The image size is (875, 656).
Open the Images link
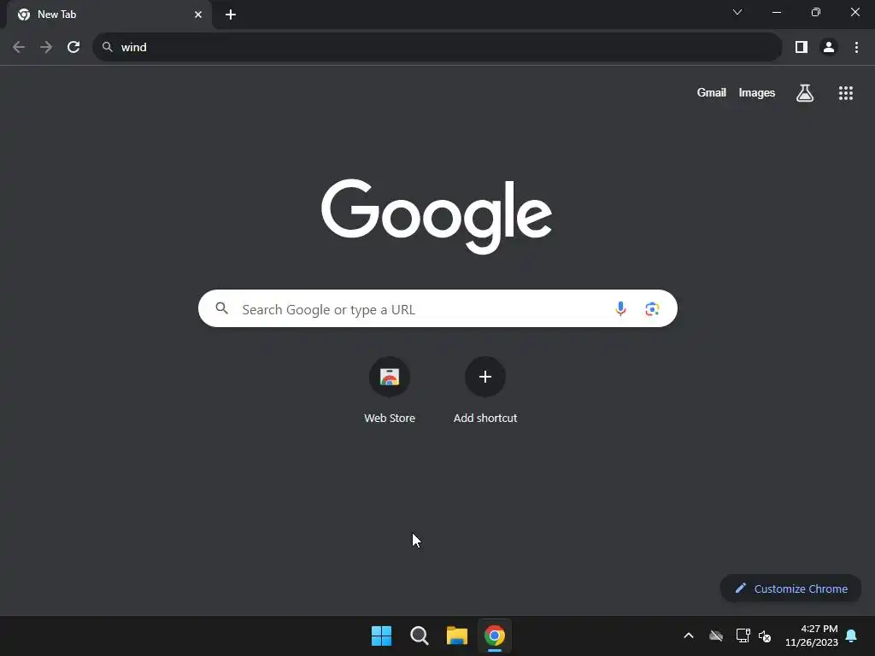click(x=757, y=92)
